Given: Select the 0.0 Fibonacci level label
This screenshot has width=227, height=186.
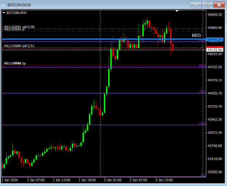Looking at the screenshot, I should click(203, 175).
